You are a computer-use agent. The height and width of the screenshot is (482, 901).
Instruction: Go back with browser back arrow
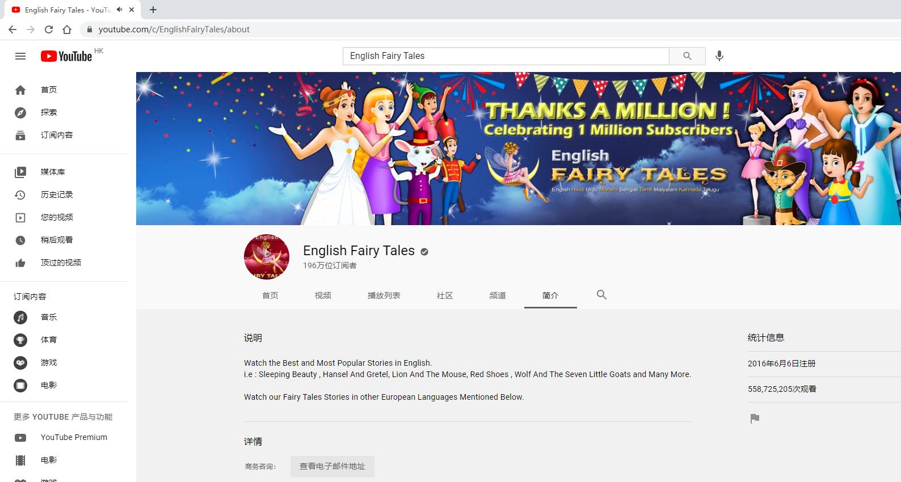tap(12, 29)
